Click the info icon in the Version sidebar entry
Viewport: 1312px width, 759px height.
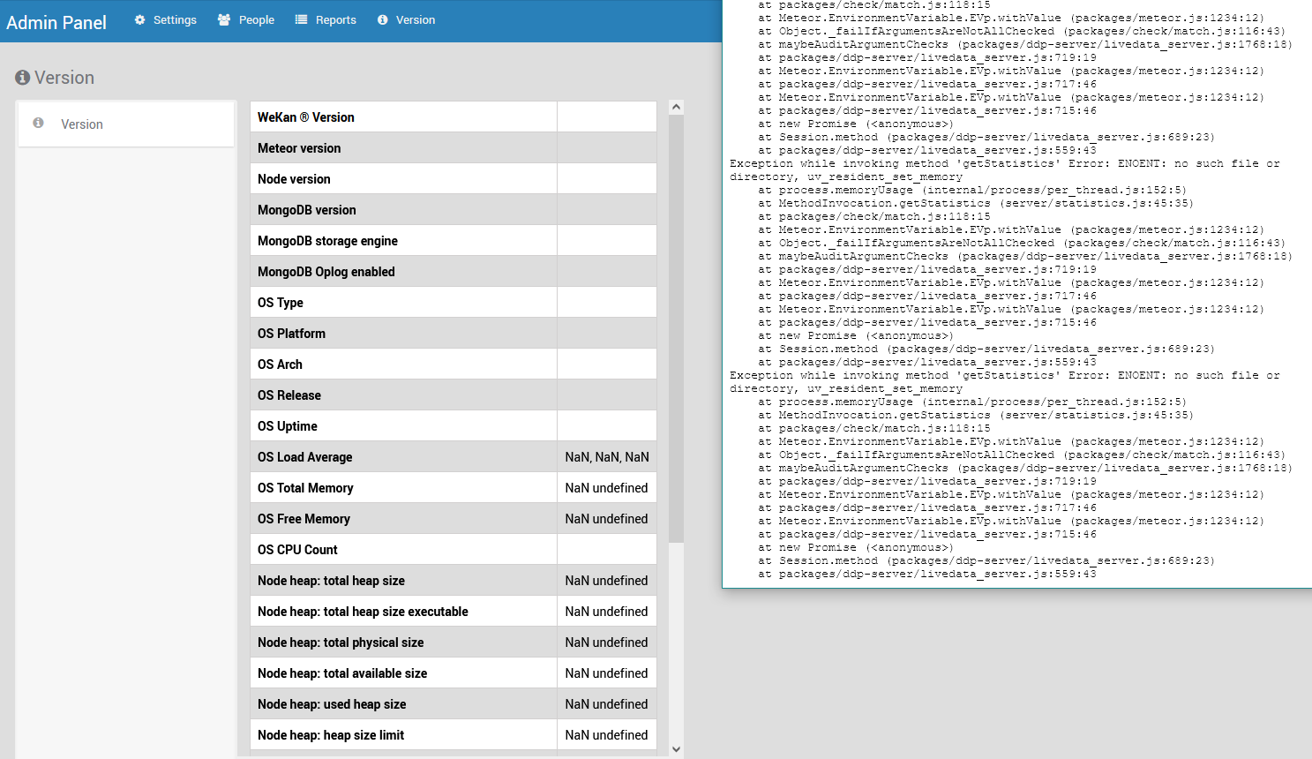coord(37,124)
